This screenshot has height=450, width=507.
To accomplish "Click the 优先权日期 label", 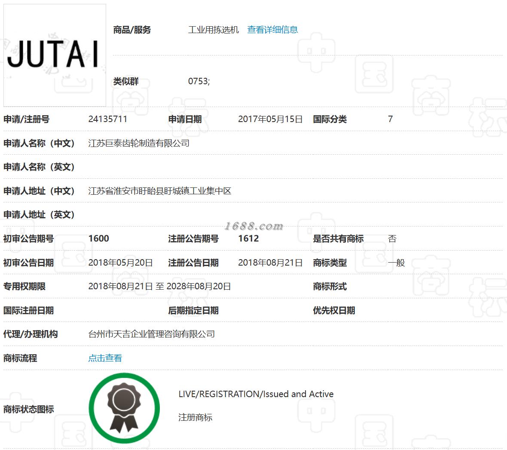I will pyautogui.click(x=334, y=310).
